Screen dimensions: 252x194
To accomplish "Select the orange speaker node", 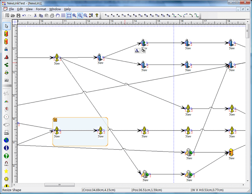I will (x=231, y=152).
